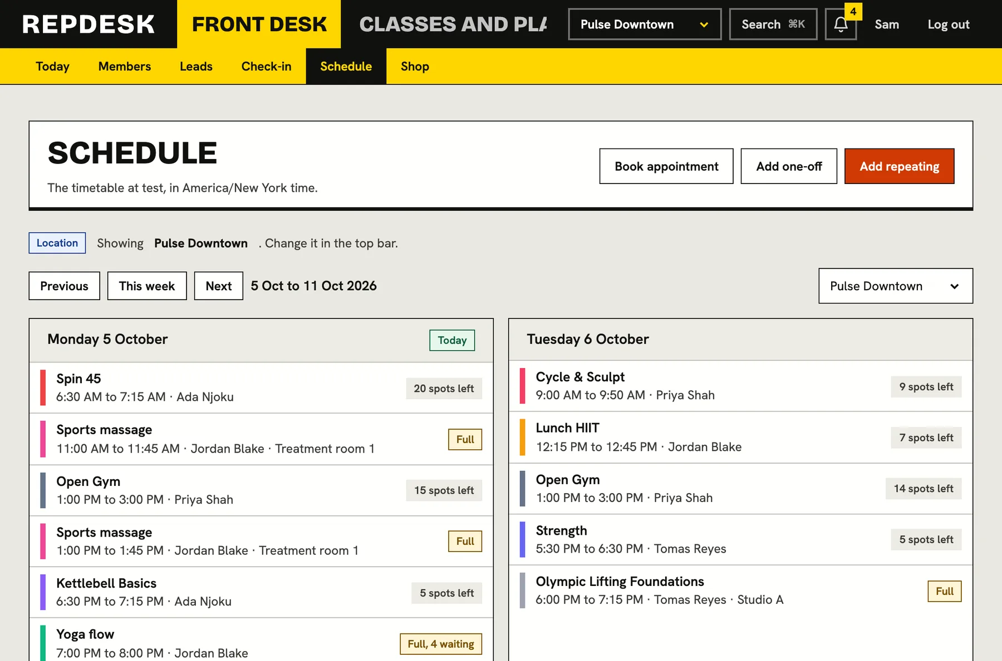Click Book appointment
The width and height of the screenshot is (1002, 661).
(666, 166)
